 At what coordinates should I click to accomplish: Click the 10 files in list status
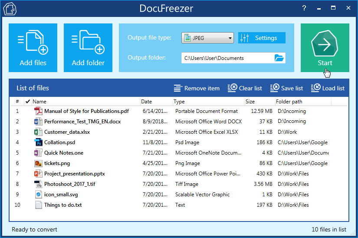point(329,229)
